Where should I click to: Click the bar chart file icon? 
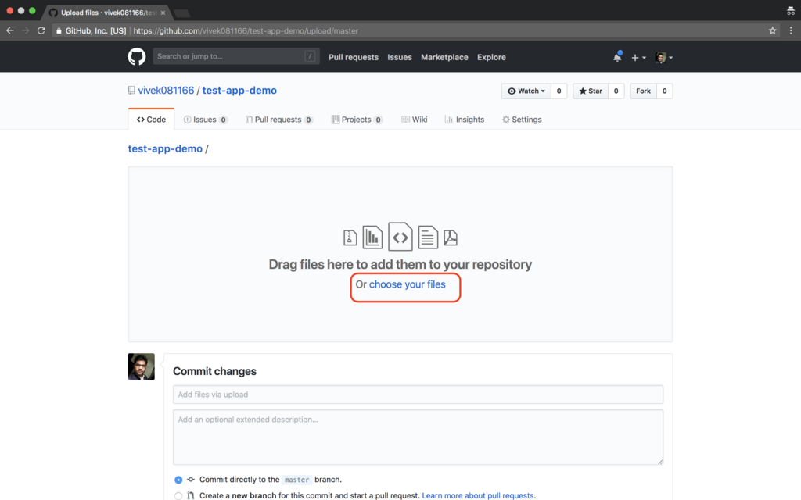372,237
